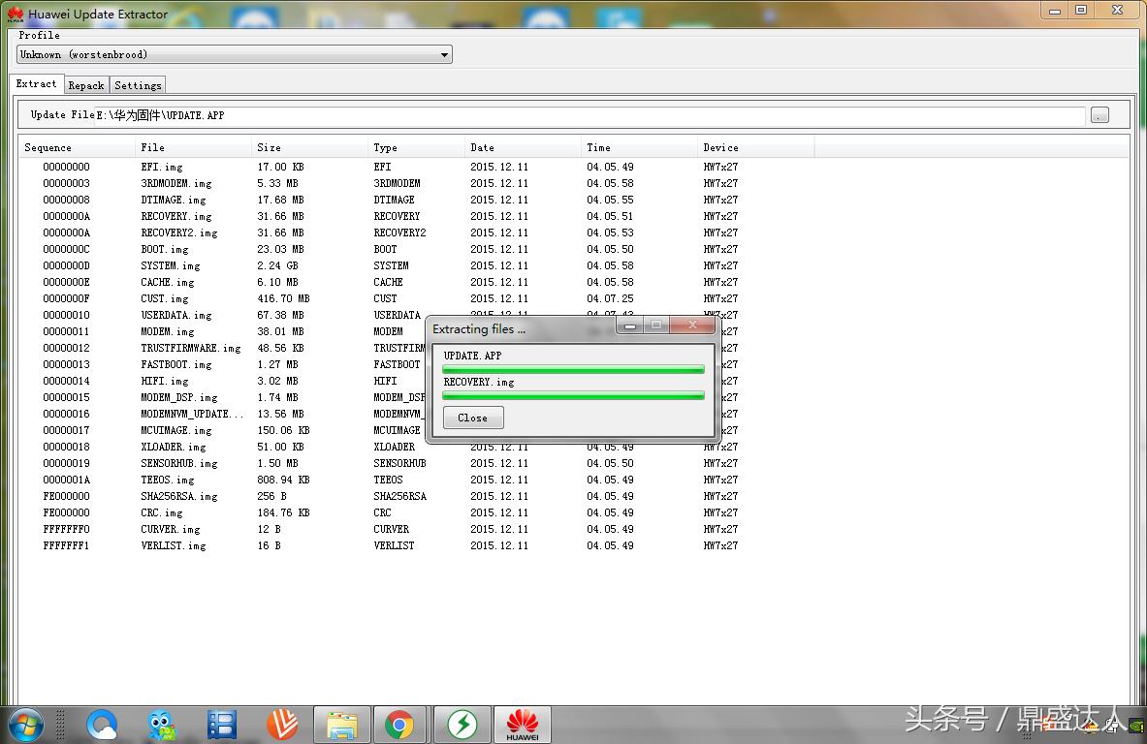Expand the Profile dropdown list

coord(444,55)
